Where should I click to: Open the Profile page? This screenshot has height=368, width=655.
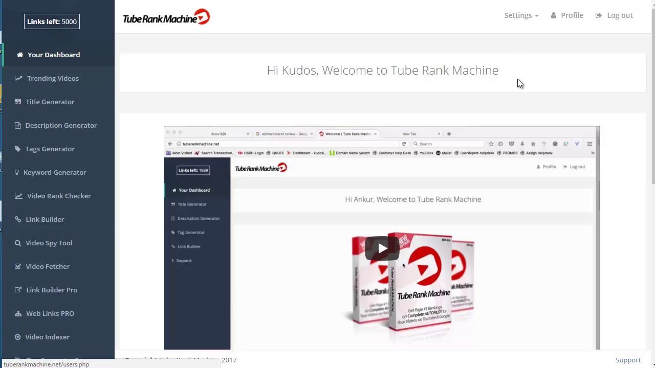567,15
